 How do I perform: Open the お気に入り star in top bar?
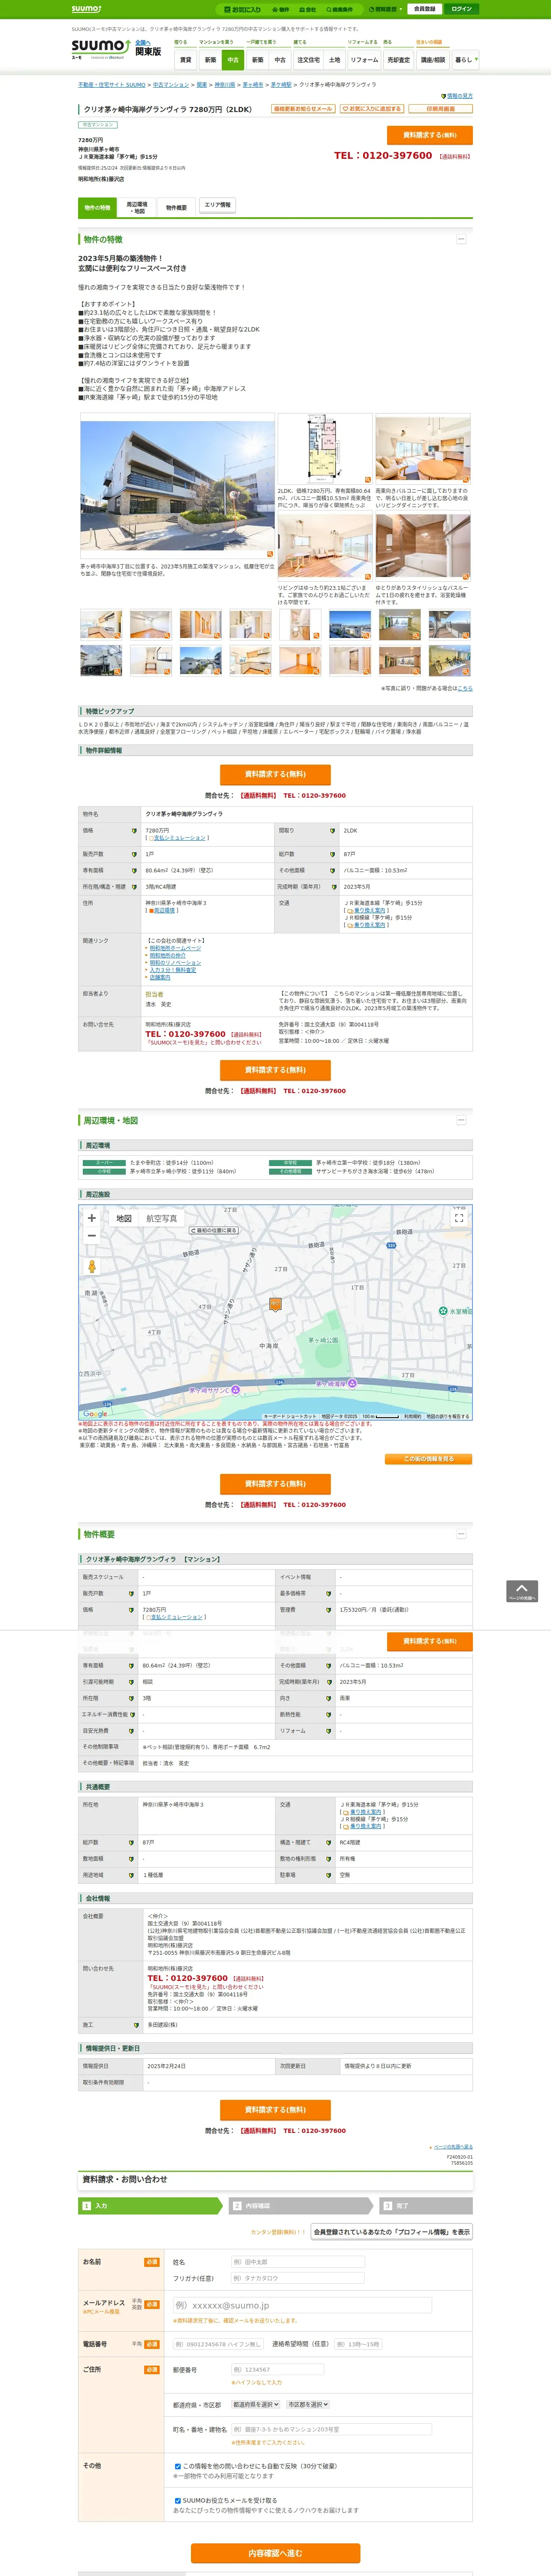243,9
